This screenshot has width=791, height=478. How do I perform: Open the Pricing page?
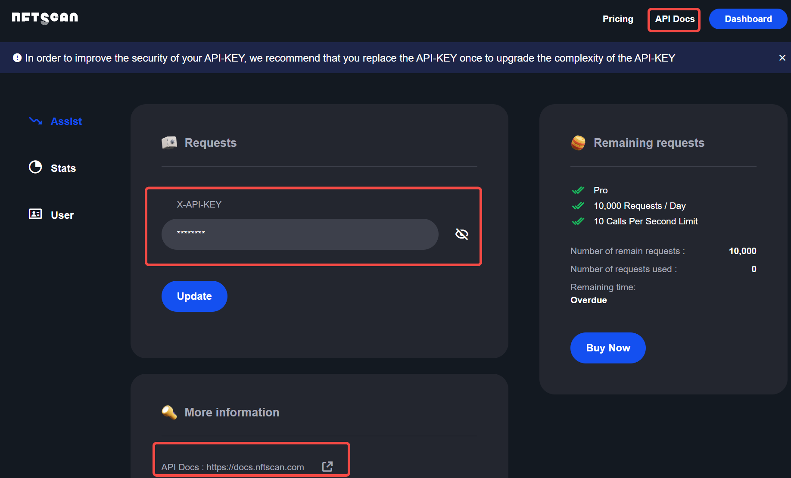coord(618,19)
